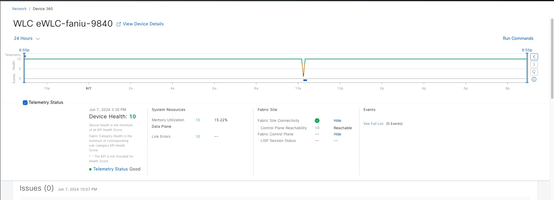
Task: Click Run Commands
Action: click(518, 38)
